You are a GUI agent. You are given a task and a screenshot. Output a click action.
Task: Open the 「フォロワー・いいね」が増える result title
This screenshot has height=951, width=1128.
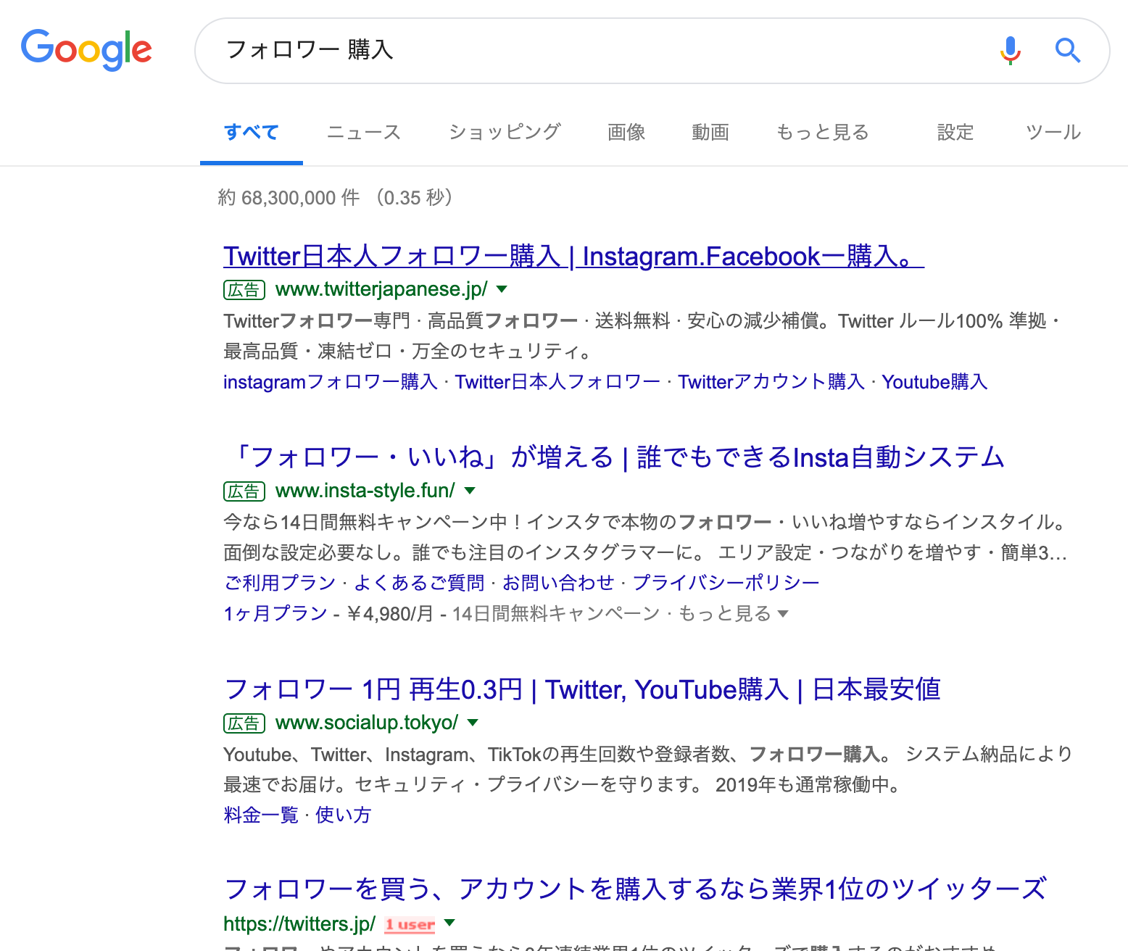pos(614,457)
